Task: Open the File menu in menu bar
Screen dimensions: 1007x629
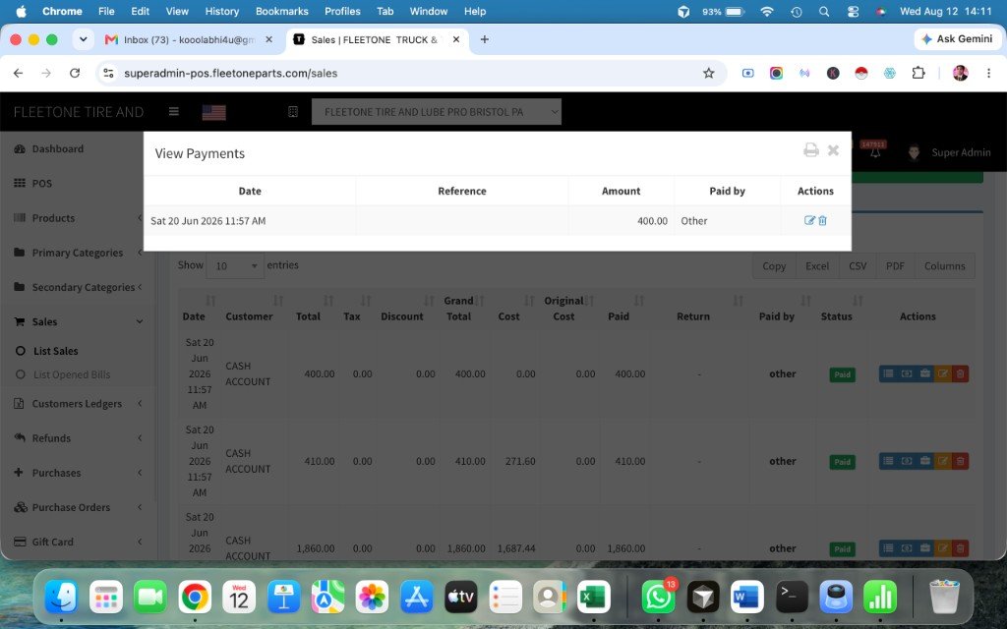Action: (106, 11)
